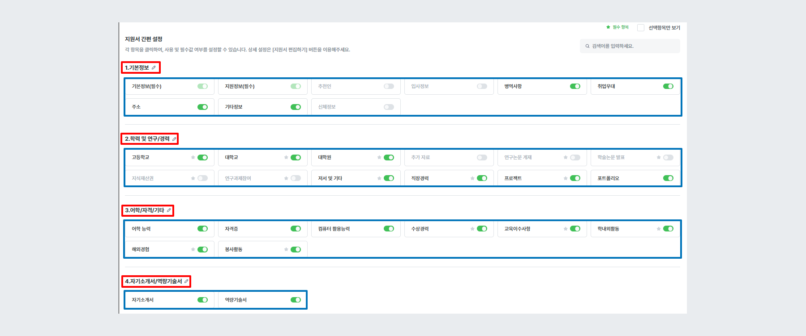Turn off the 대학교 toggle
The height and width of the screenshot is (336, 806).
(296, 157)
